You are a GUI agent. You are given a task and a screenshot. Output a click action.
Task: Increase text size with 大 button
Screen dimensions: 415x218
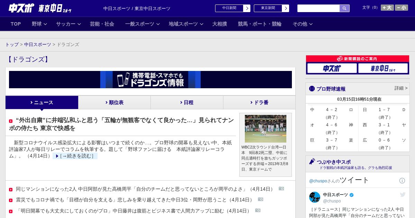(387, 8)
